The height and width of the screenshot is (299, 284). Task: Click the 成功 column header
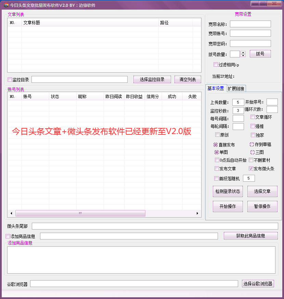tap(172, 97)
